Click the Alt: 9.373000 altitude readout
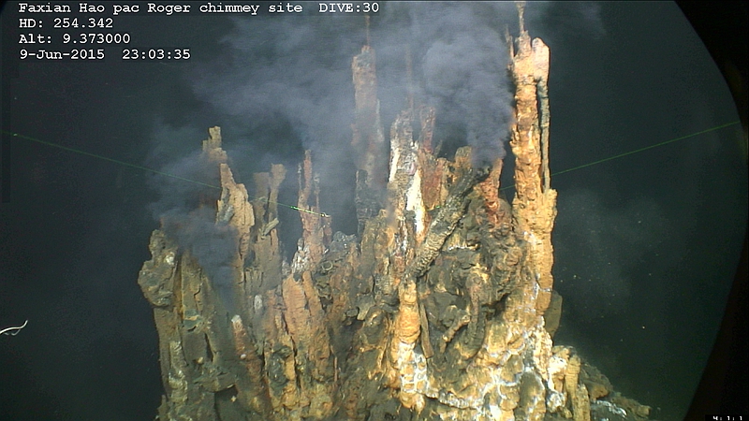Screen dimensions: 749x421 pos(74,39)
